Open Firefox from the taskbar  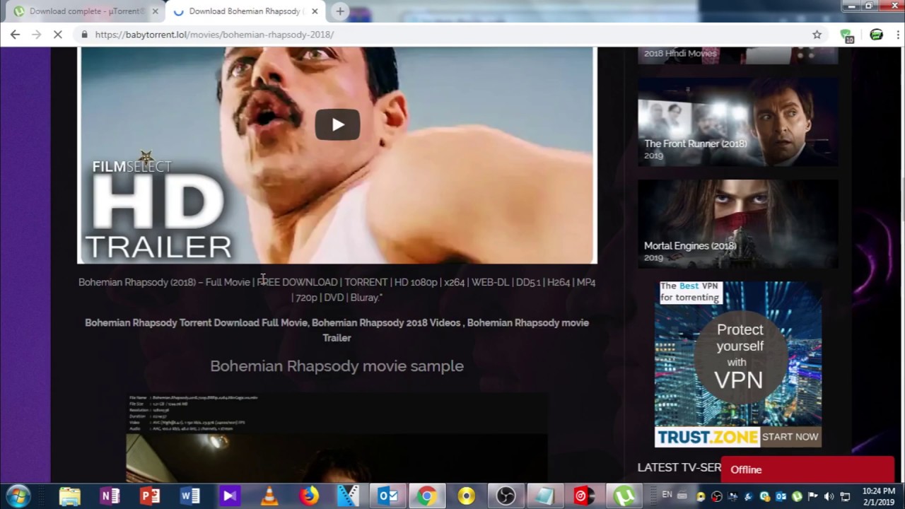pos(309,496)
